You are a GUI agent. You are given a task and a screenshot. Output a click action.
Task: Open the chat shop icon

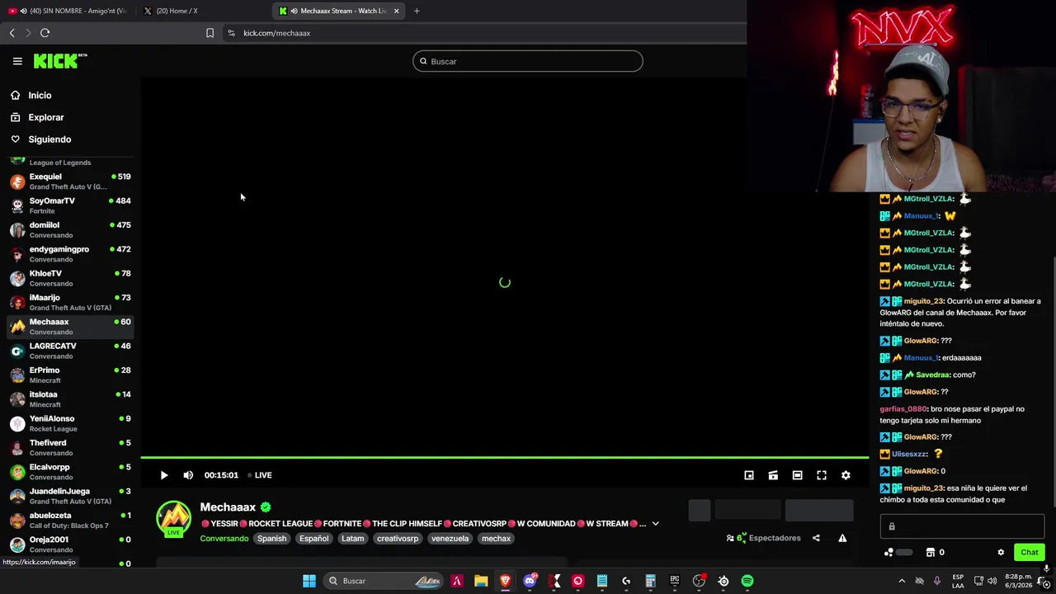tap(931, 553)
